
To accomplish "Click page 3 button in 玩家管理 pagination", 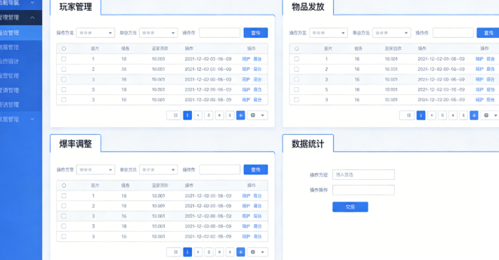I will pos(209,115).
